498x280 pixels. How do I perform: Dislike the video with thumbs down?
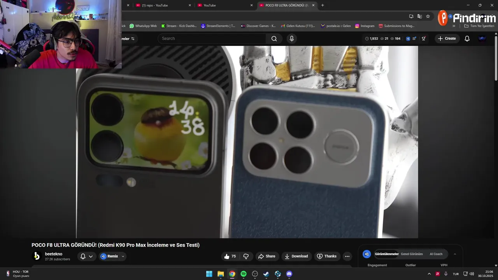(246, 256)
